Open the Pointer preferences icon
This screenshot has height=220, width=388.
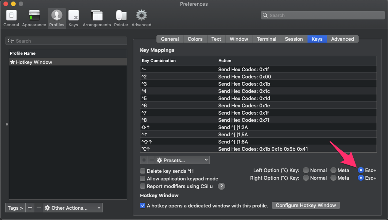(x=121, y=18)
